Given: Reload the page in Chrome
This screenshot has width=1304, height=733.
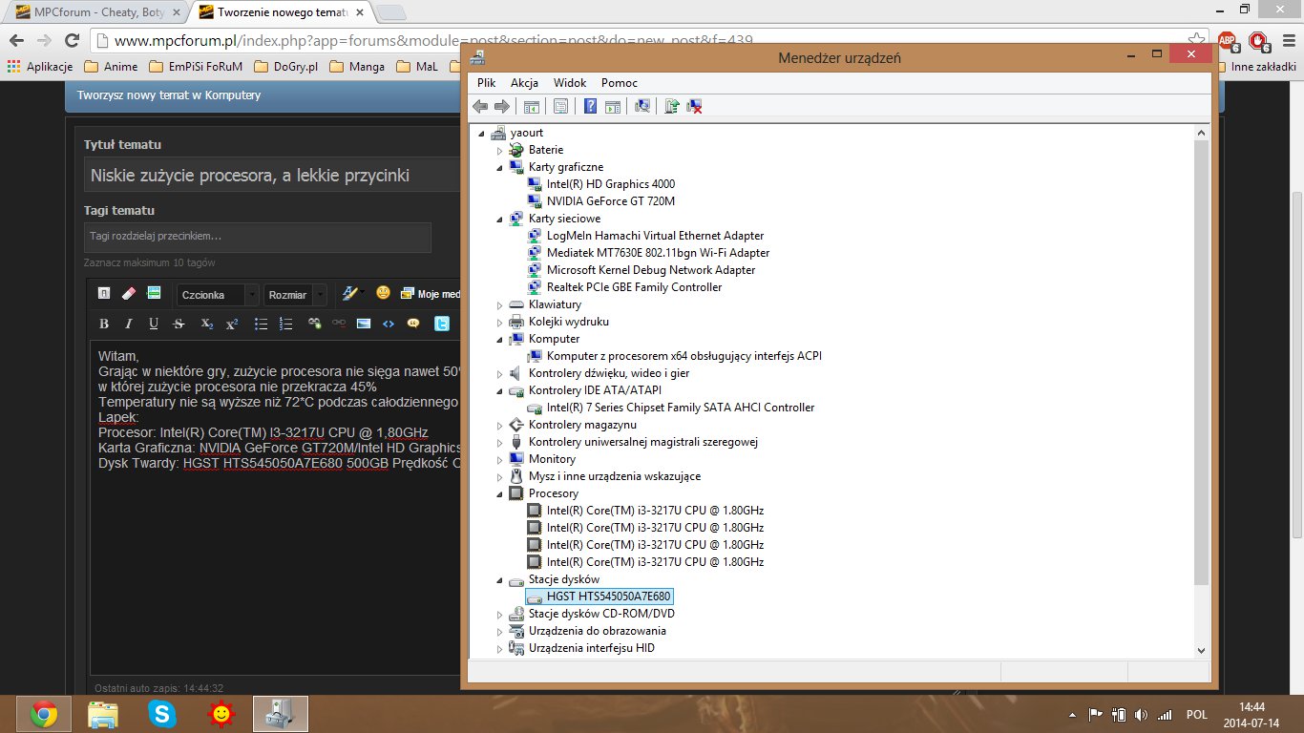Looking at the screenshot, I should [73, 40].
